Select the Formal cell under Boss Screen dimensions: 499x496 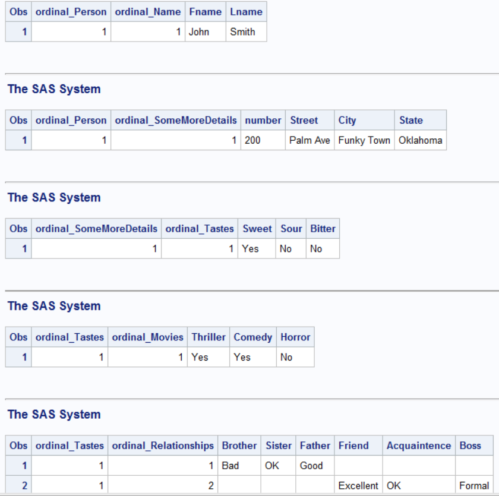click(474, 486)
